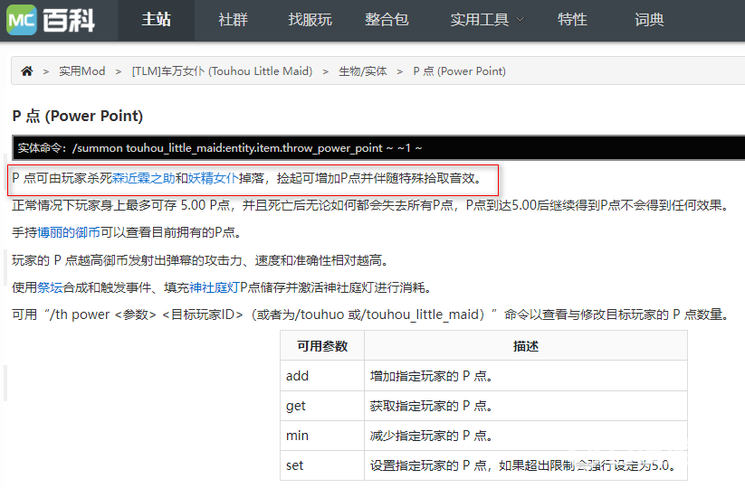Open the 特性 navigation item
Image resolution: width=745 pixels, height=488 pixels.
pos(572,20)
